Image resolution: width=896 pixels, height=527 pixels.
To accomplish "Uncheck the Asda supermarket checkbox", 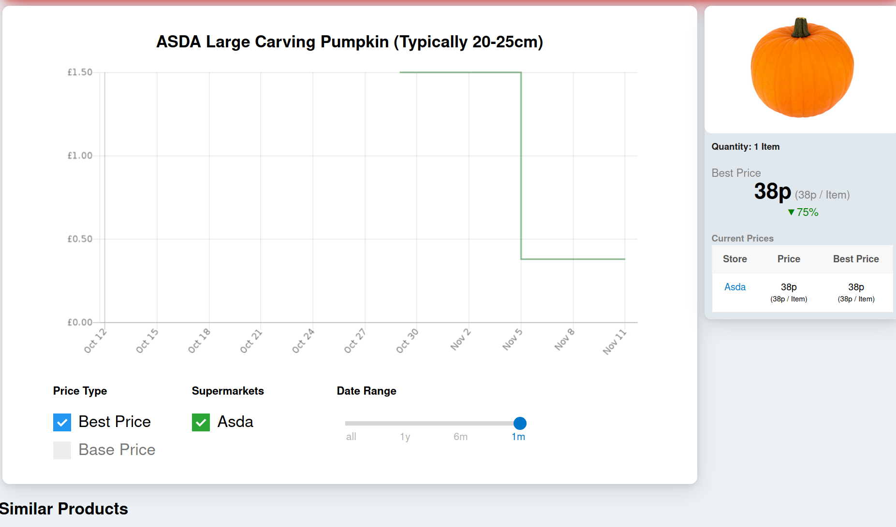I will pyautogui.click(x=201, y=422).
